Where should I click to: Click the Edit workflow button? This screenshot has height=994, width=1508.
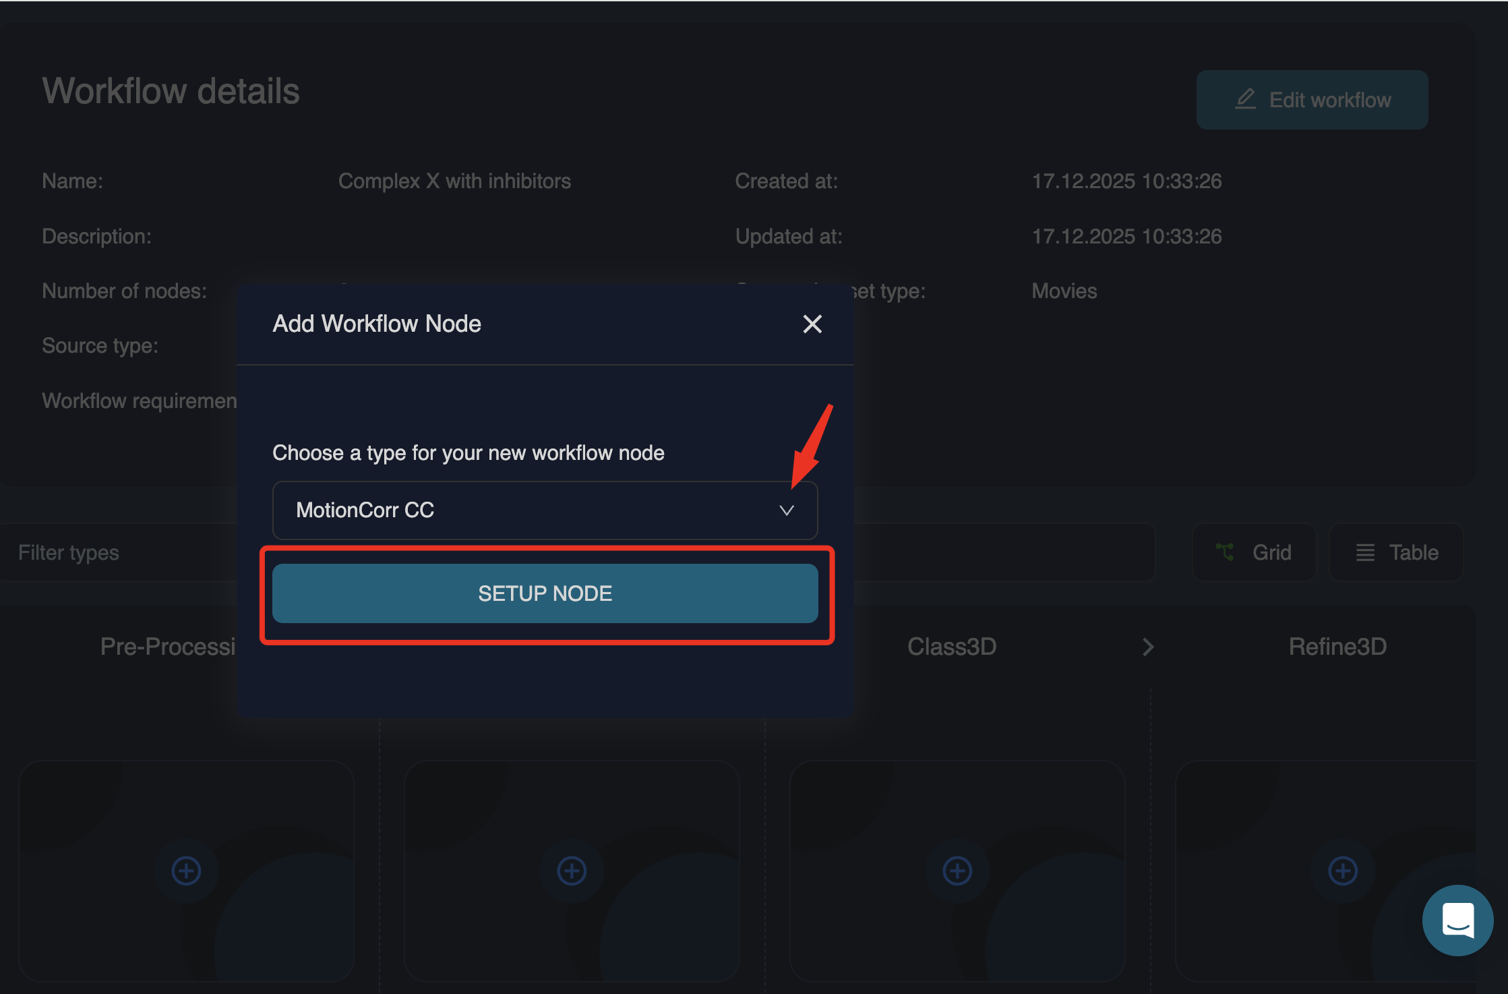(x=1311, y=100)
